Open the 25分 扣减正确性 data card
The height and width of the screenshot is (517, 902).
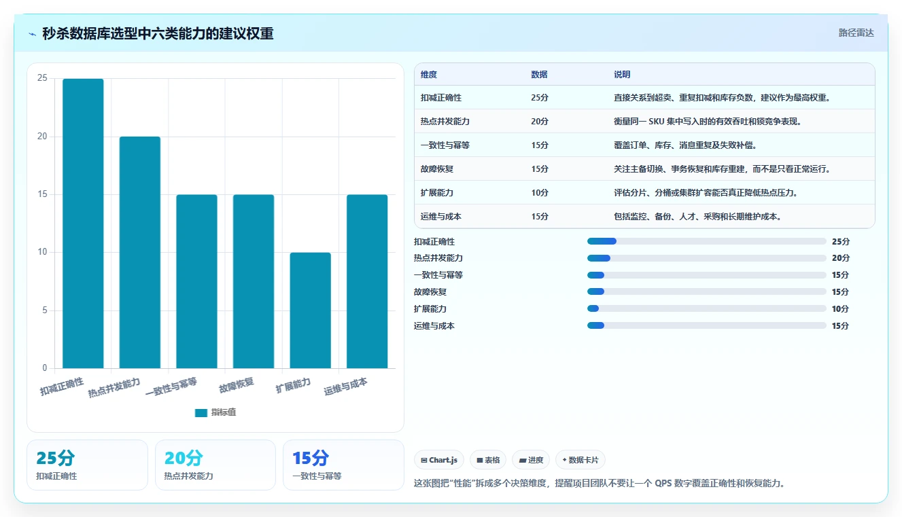point(87,465)
